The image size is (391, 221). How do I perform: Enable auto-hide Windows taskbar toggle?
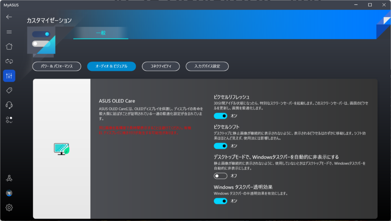pos(220,176)
